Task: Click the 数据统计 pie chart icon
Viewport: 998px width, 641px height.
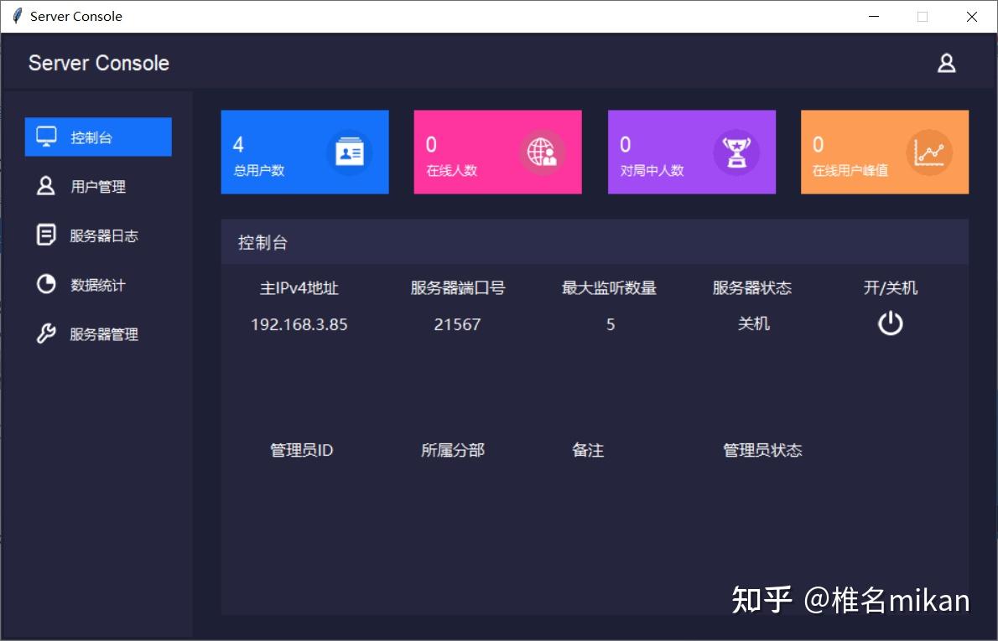Action: click(46, 284)
